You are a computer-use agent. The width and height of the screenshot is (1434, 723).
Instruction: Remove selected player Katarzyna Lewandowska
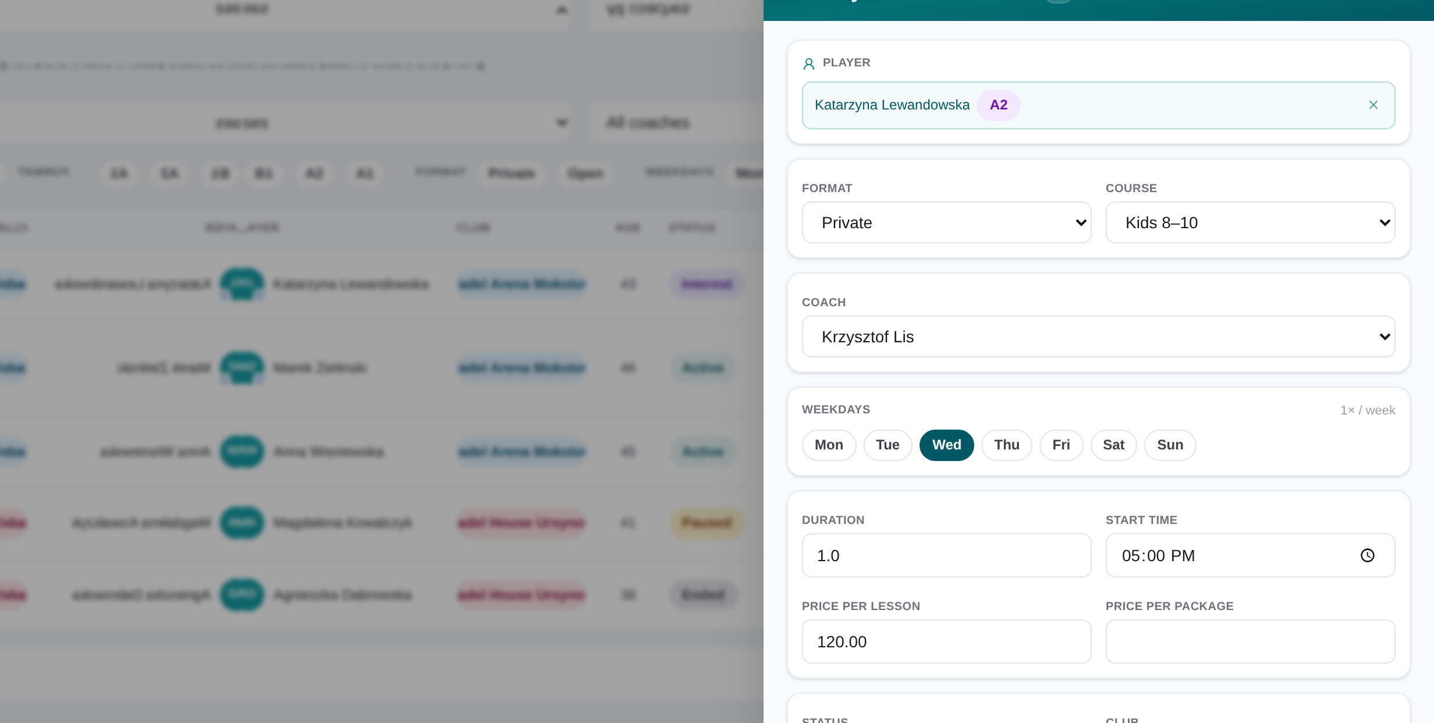click(x=1373, y=105)
